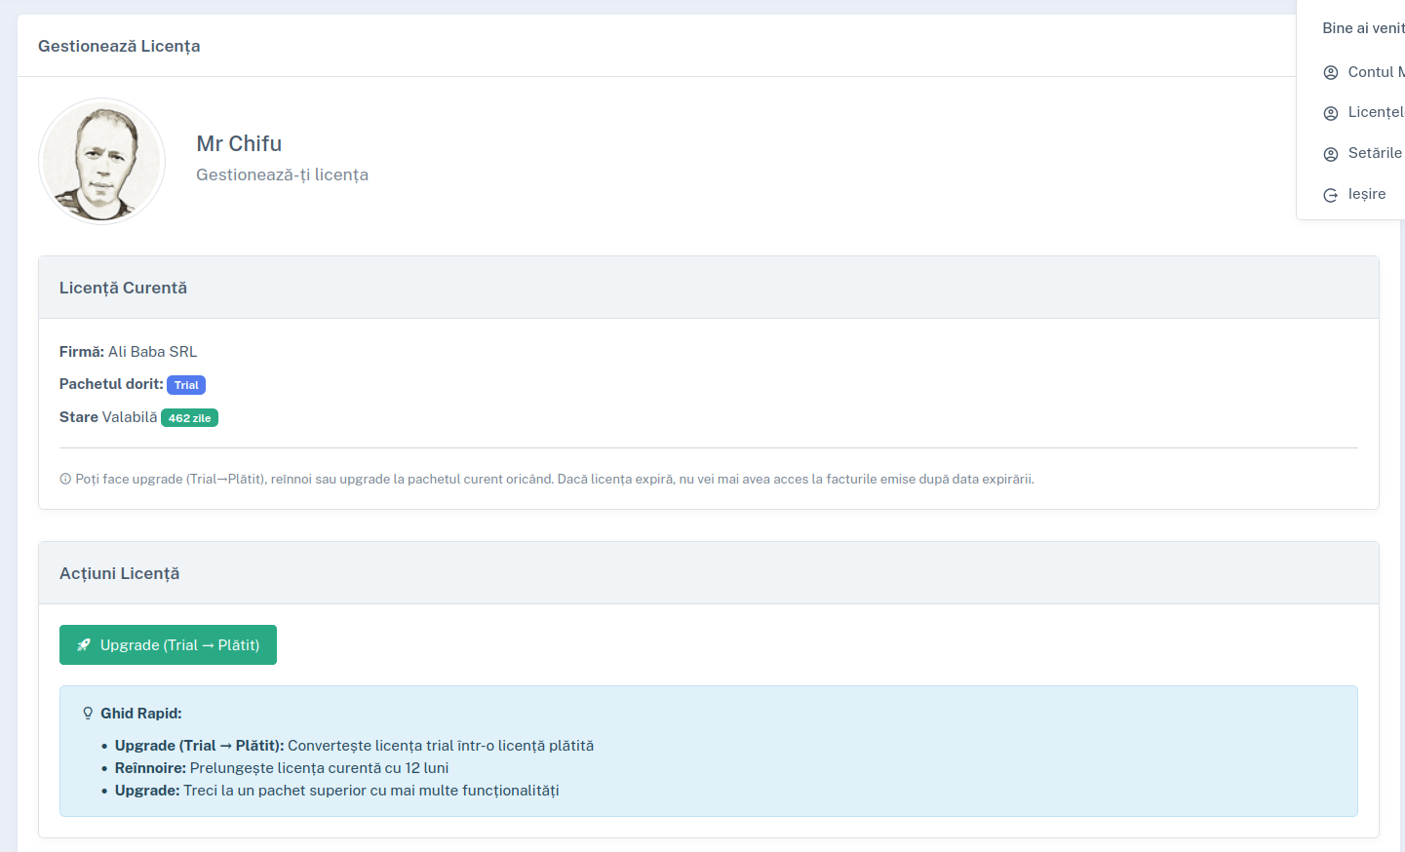Click the rocket icon on the Upgrade button
Screen dimensions: 1405x852
pos(84,645)
